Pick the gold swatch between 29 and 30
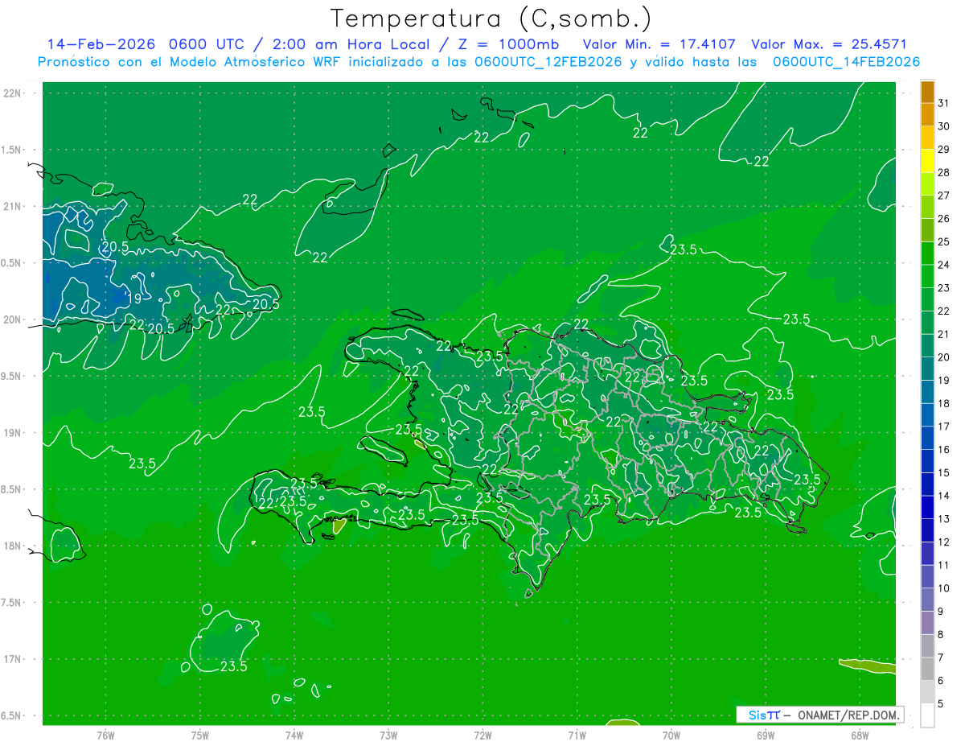The width and height of the screenshot is (965, 746). tap(927, 138)
